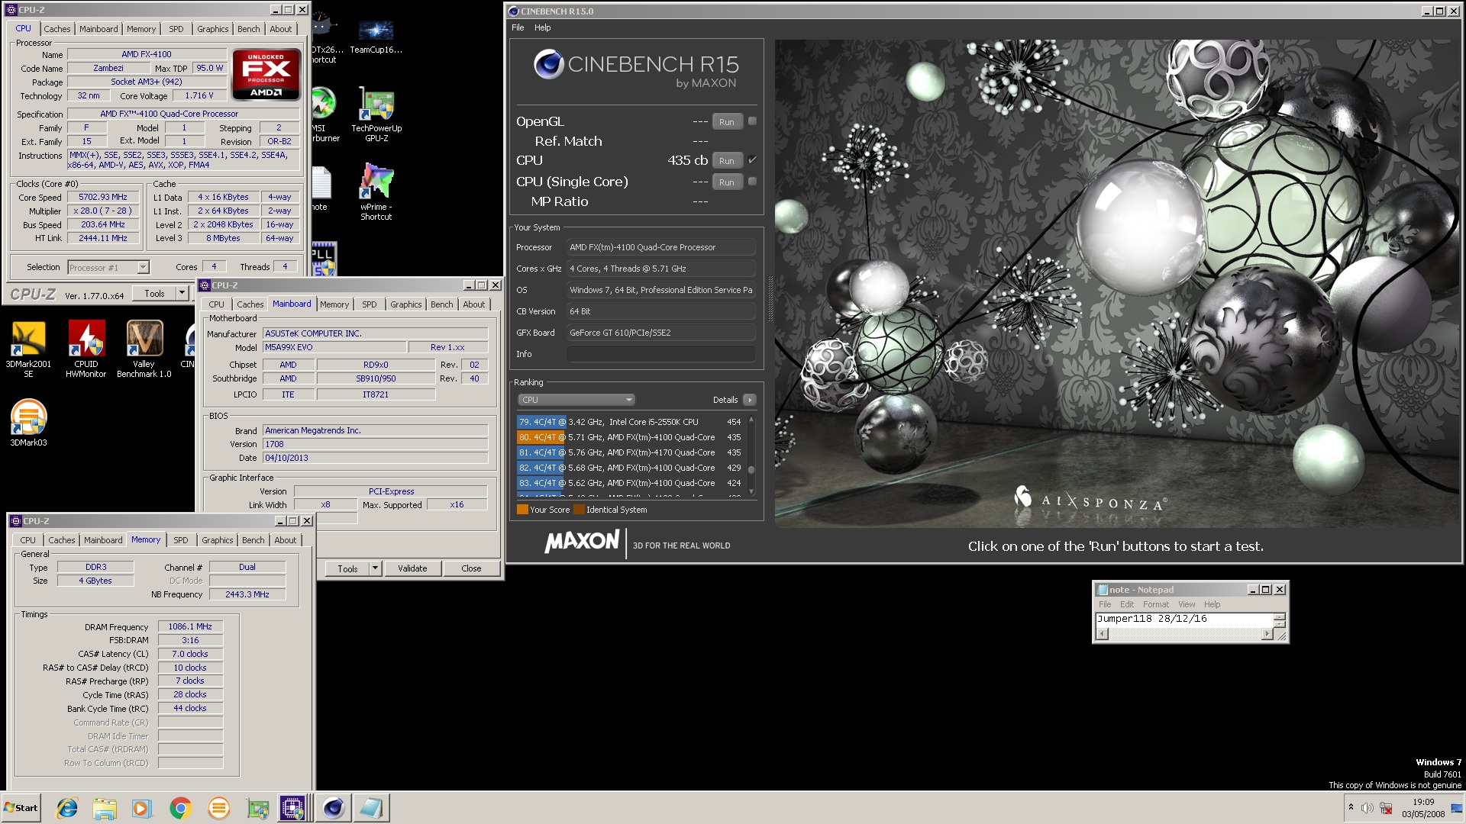The width and height of the screenshot is (1466, 824).
Task: Click the volume speaker tray icon
Action: (1367, 808)
